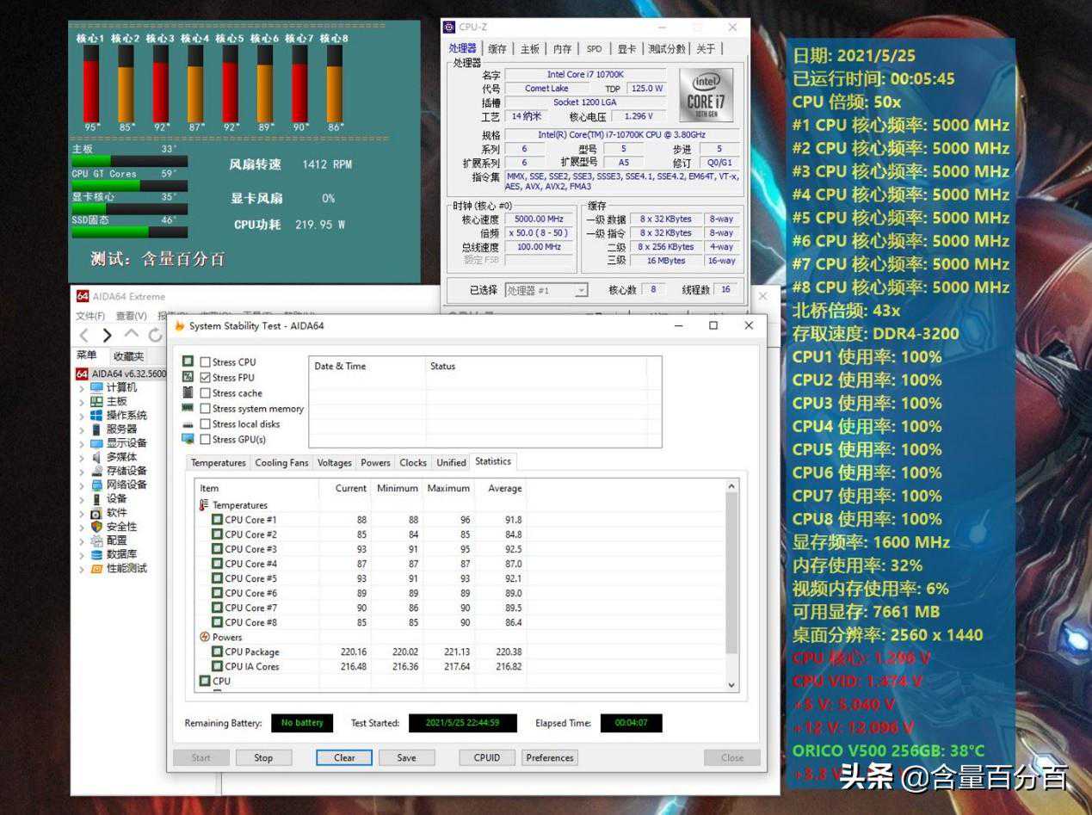Open the SPD tab in CPU-Z
The image size is (1092, 815).
coord(594,49)
